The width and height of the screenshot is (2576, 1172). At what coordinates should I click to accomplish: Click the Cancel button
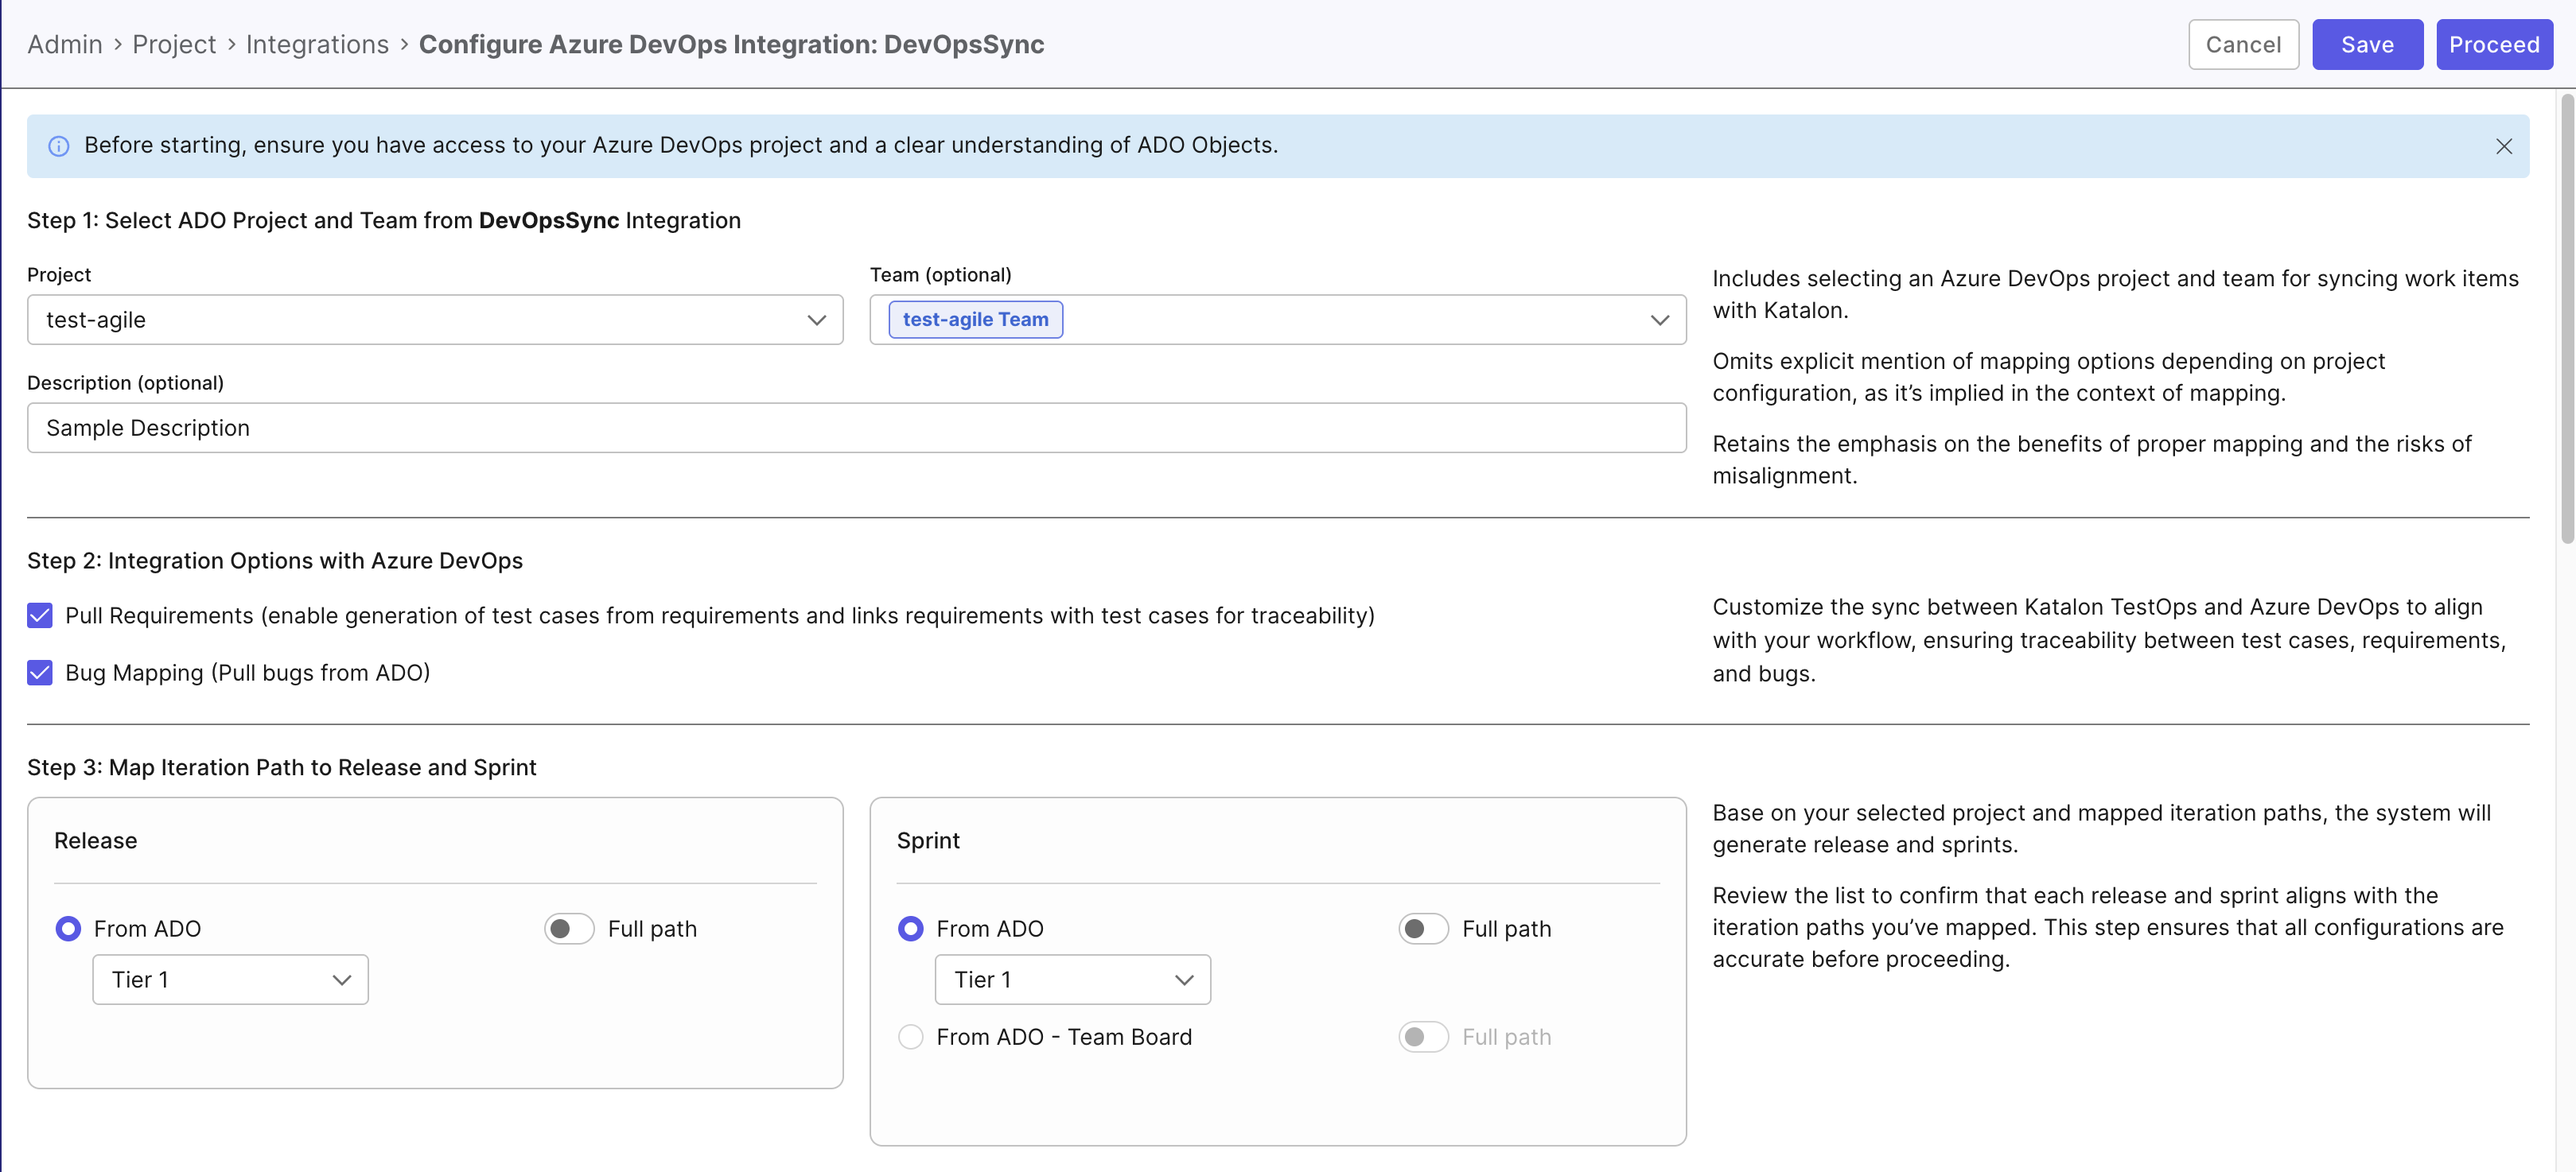2243,44
